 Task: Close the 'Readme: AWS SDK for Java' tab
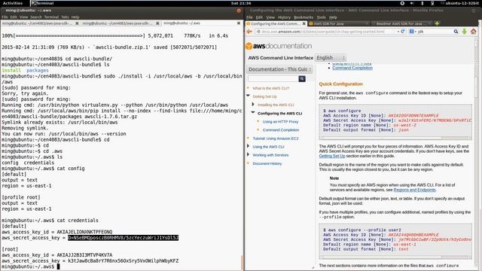(429, 23)
